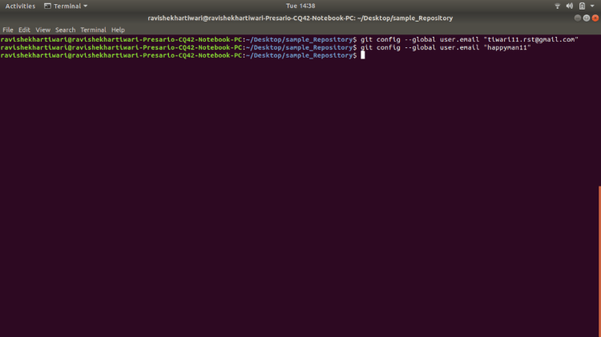This screenshot has height=337, width=601.
Task: Expand the system menu arrow in top bar
Action: click(x=593, y=6)
